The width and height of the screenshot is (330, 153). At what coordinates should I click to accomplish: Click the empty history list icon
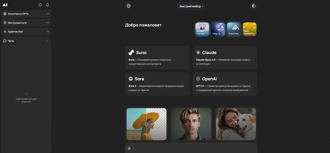pos(26,94)
